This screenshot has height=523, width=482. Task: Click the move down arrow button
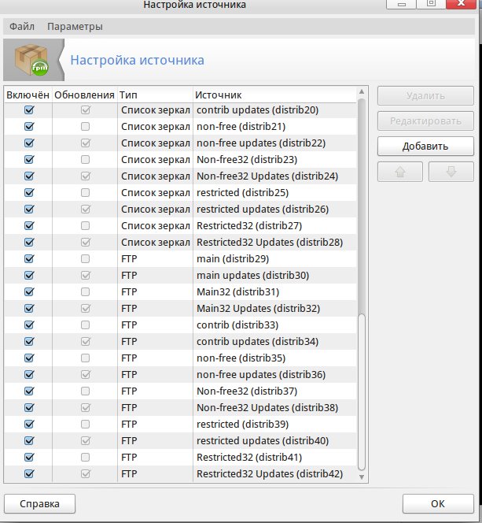click(x=451, y=172)
